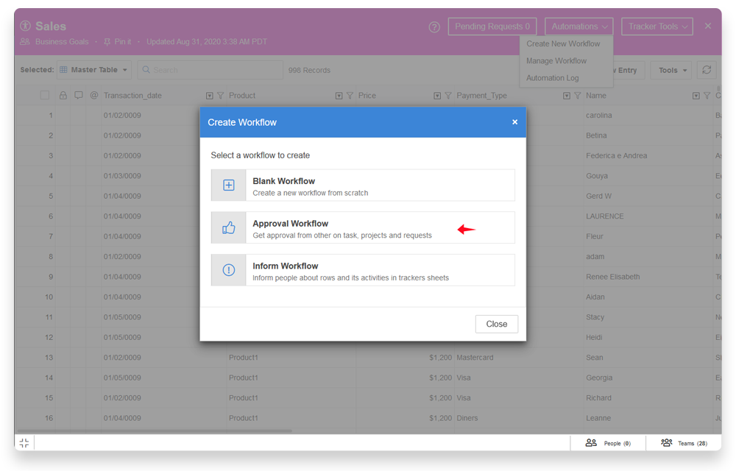Select the Blank Workflow plus icon
Screen dimensions: 736x471
click(x=229, y=185)
